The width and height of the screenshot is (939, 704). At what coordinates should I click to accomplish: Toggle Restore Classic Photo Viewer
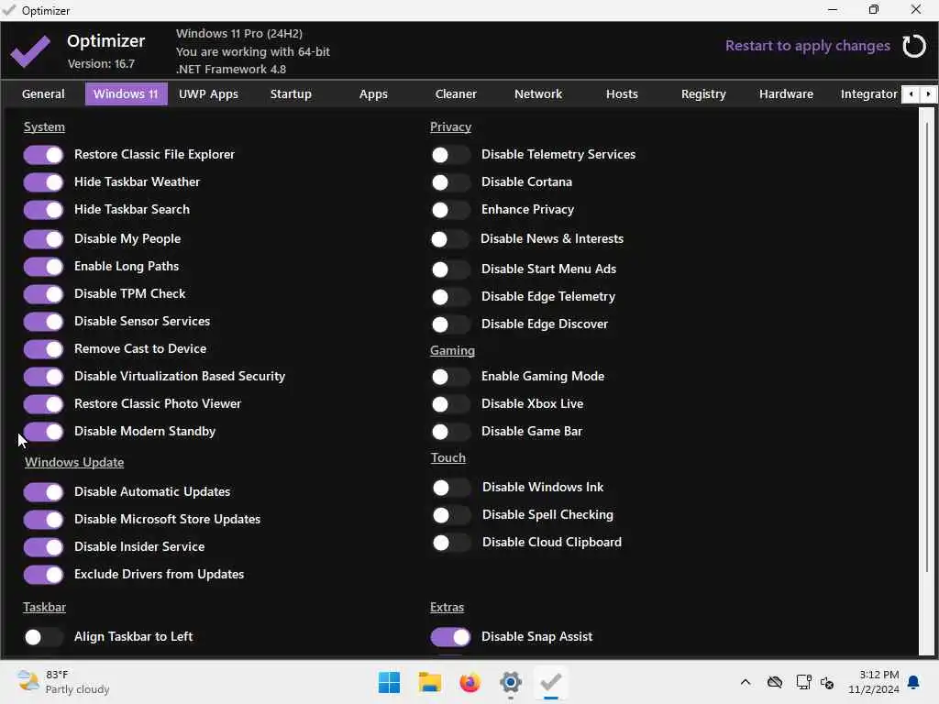pos(43,404)
